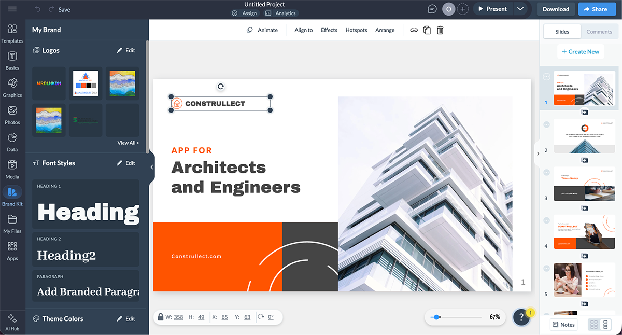Select slide 3 thumbnail
Screen dimensions: 622x335
tap(584, 184)
